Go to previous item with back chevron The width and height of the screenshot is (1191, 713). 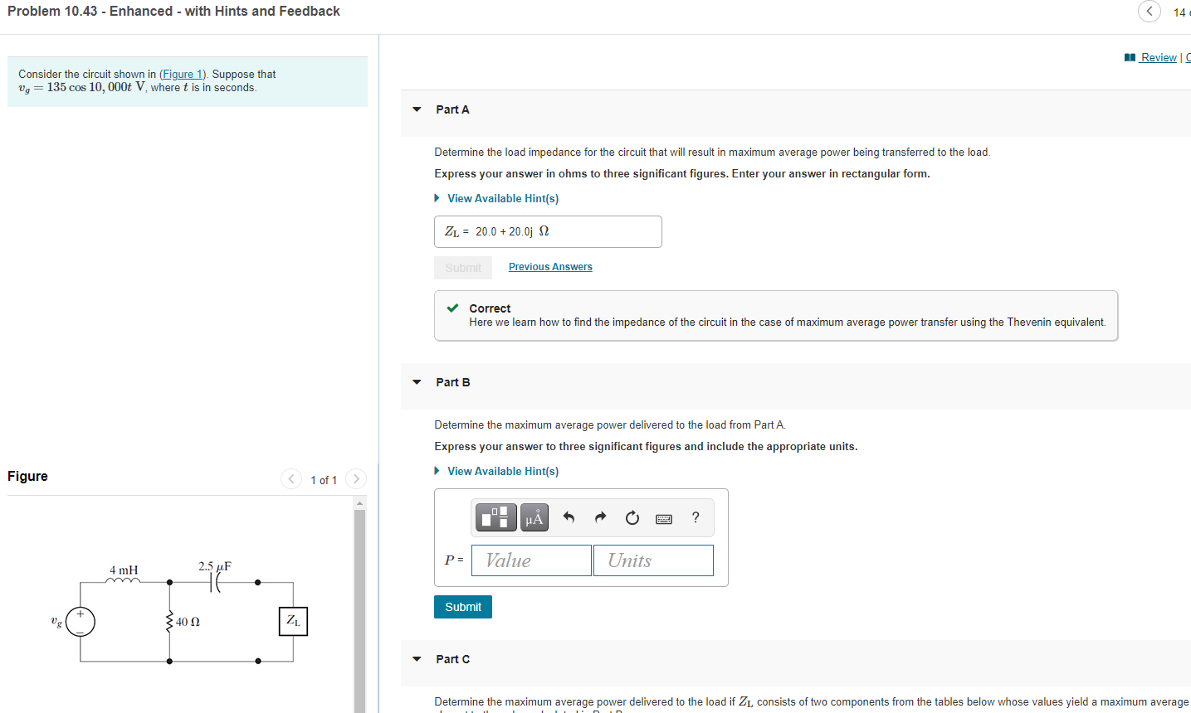pyautogui.click(x=1149, y=12)
